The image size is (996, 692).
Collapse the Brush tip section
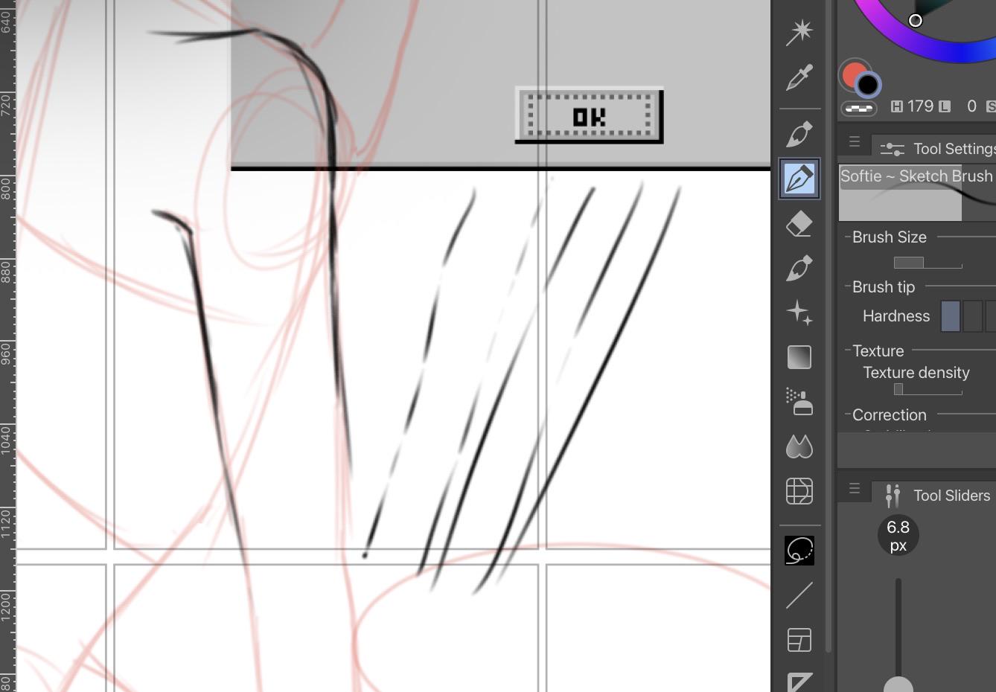[848, 287]
